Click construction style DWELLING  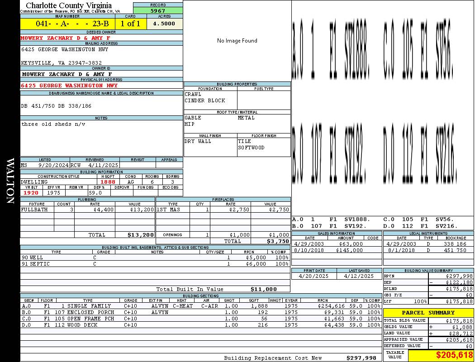pyautogui.click(x=34, y=182)
